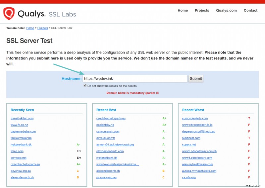The image size is (265, 188).
Task: Open the Projects navigation item
Action: pos(202,11)
